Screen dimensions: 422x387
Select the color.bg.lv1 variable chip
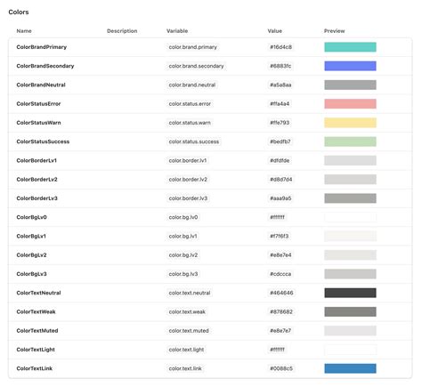click(183, 236)
